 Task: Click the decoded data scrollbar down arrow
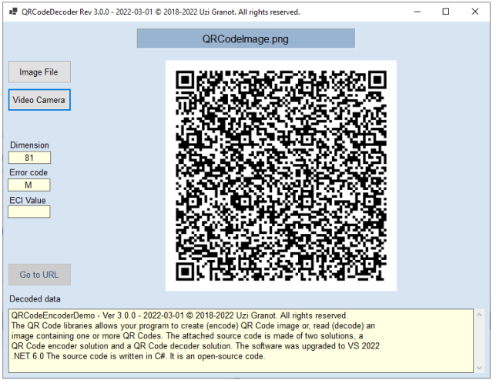click(x=479, y=368)
